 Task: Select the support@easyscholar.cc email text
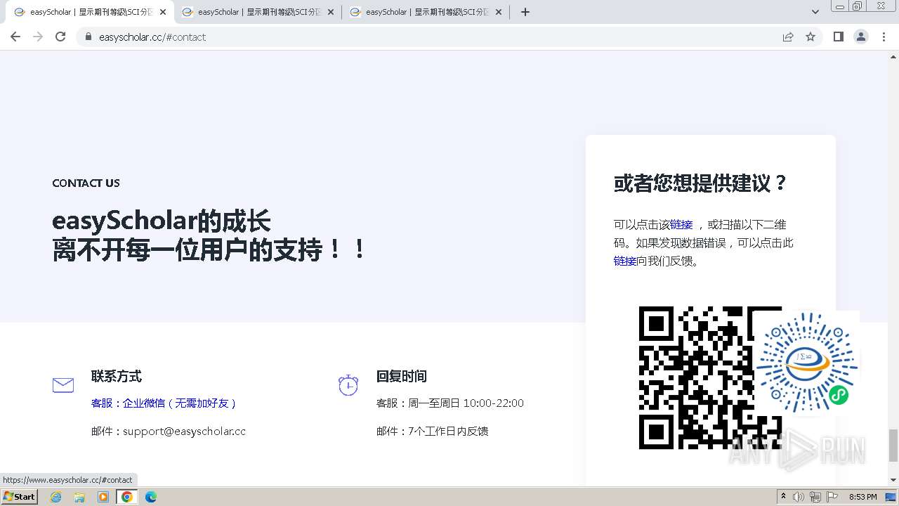click(184, 432)
